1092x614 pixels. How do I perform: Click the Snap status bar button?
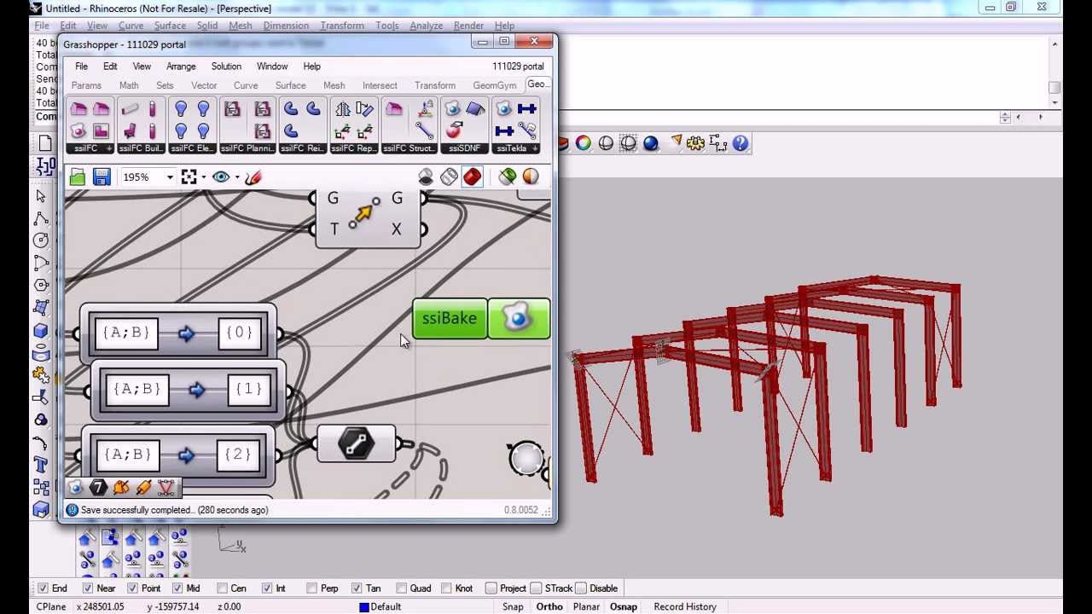pos(513,607)
